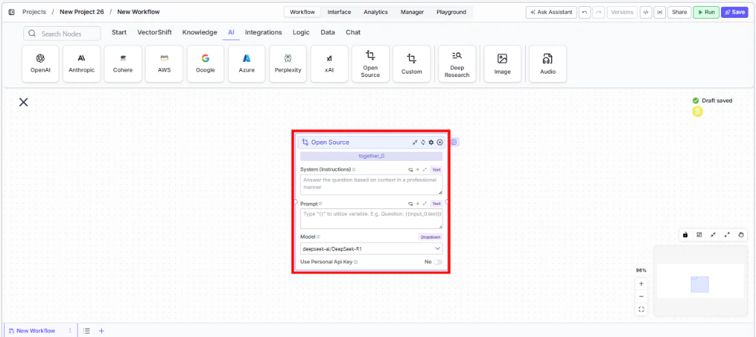This screenshot has width=756, height=337.
Task: Add an xAI node
Action: pyautogui.click(x=329, y=64)
